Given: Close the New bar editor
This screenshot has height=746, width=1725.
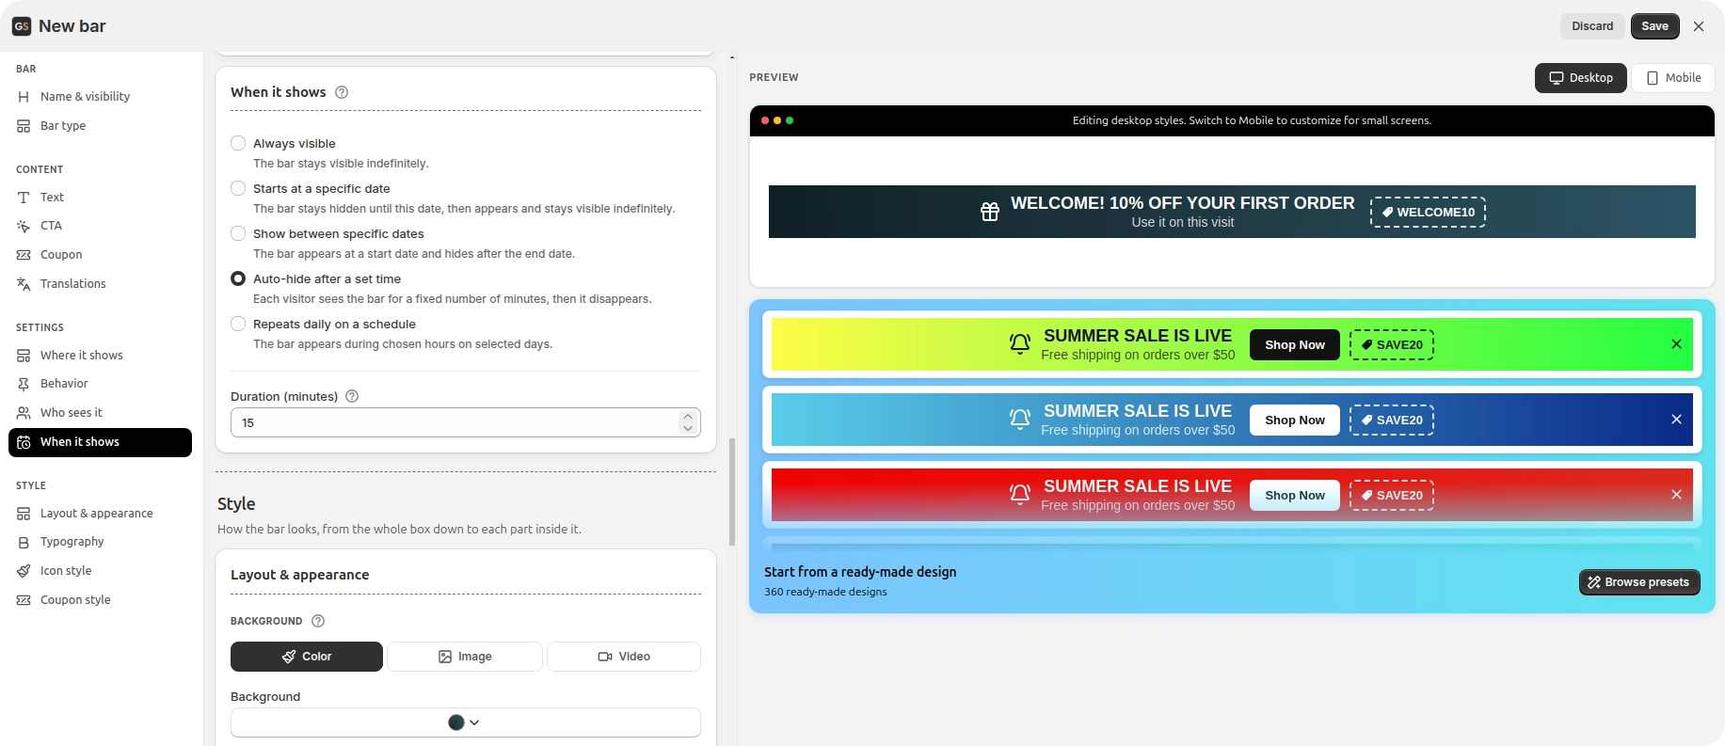Looking at the screenshot, I should (1699, 26).
